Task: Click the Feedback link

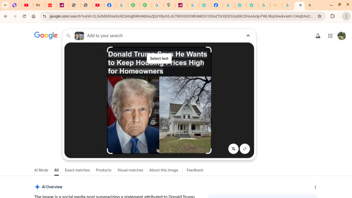Action: click(x=195, y=170)
